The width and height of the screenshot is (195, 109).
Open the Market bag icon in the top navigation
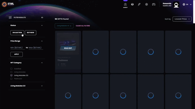click(x=125, y=4)
